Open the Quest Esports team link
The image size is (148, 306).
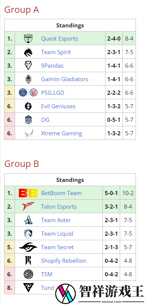click(x=60, y=39)
